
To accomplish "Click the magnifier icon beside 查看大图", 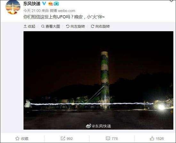I will point(43,26).
